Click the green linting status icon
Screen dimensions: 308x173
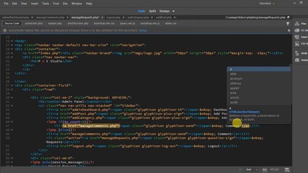240,170
